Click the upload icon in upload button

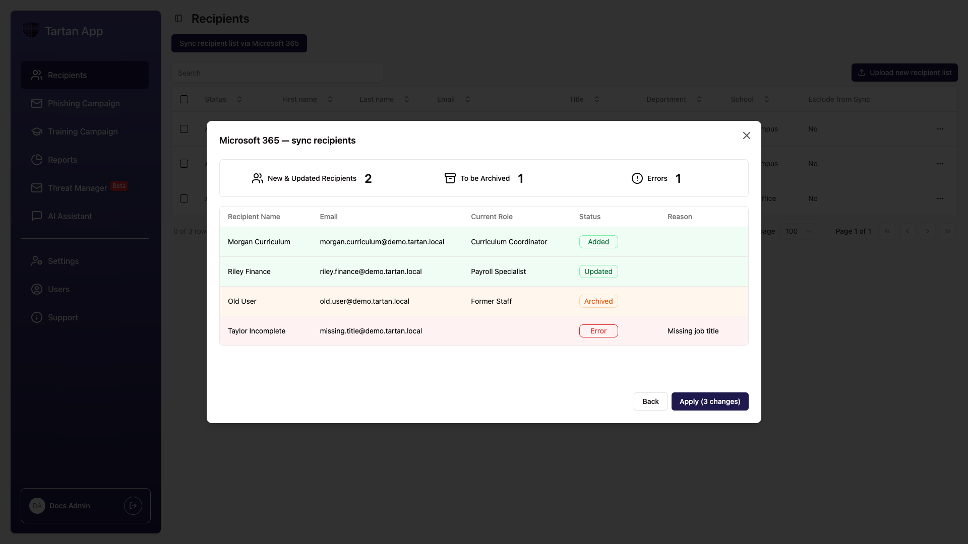click(x=862, y=73)
